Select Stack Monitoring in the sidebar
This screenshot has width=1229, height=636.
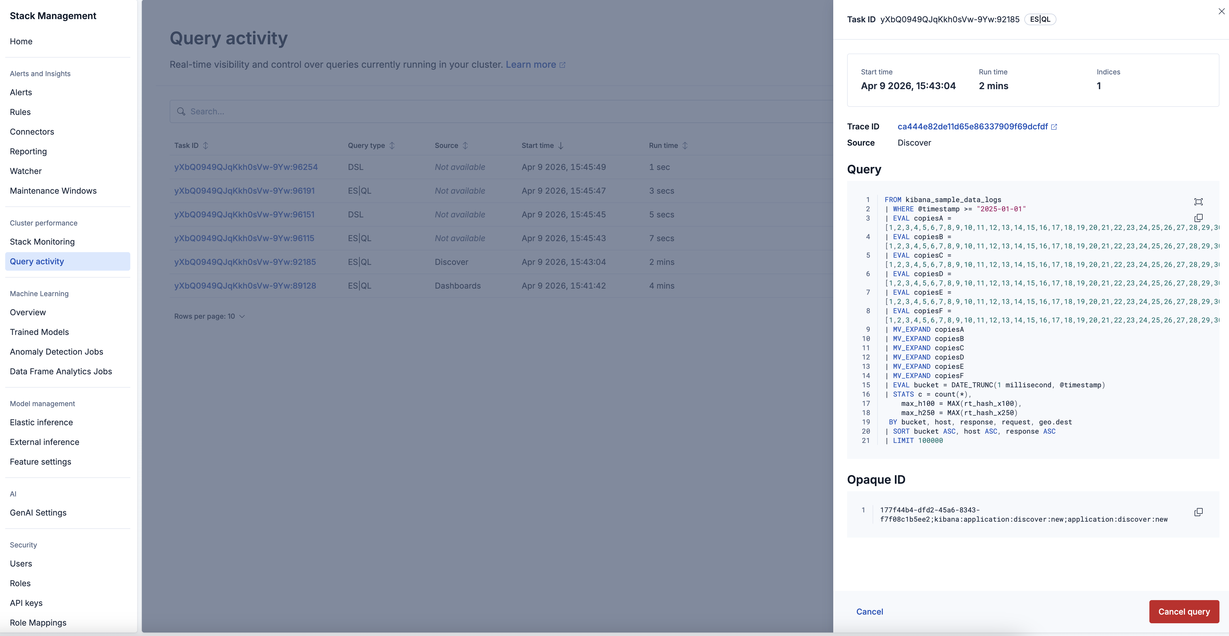click(x=42, y=241)
